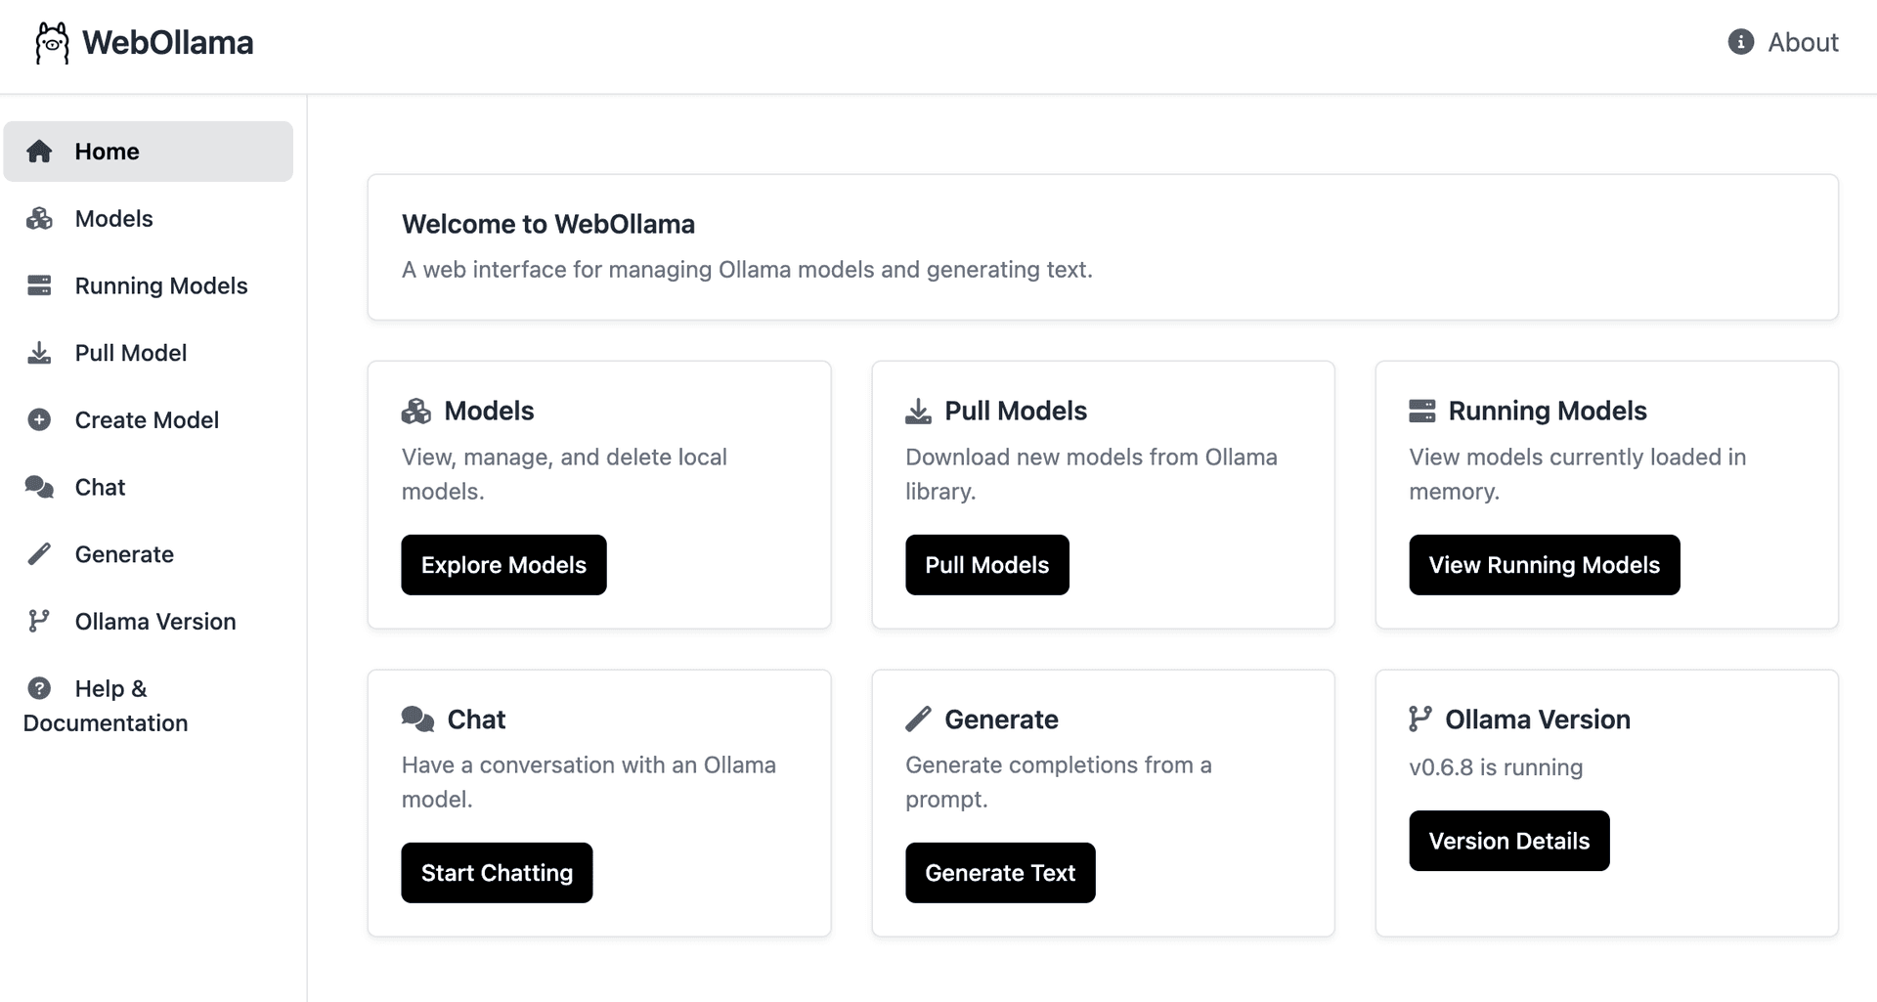Go to Home in the sidebar
The width and height of the screenshot is (1877, 1002).
[x=149, y=152]
